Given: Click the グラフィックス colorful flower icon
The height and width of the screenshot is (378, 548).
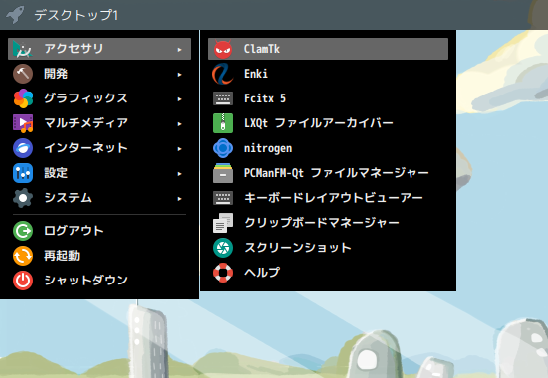Looking at the screenshot, I should pyautogui.click(x=23, y=98).
